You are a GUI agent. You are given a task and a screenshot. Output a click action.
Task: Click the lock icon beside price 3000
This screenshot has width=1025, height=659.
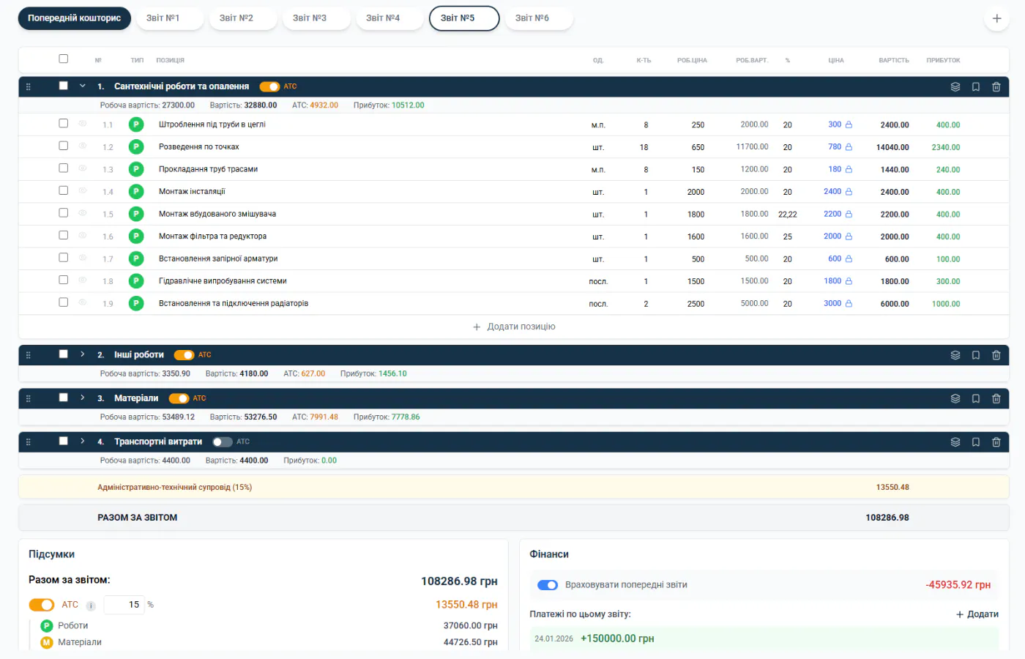click(x=849, y=303)
